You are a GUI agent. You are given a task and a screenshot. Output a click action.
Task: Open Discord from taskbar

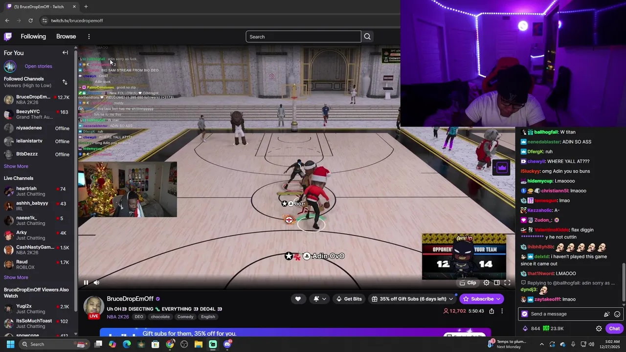point(227,344)
